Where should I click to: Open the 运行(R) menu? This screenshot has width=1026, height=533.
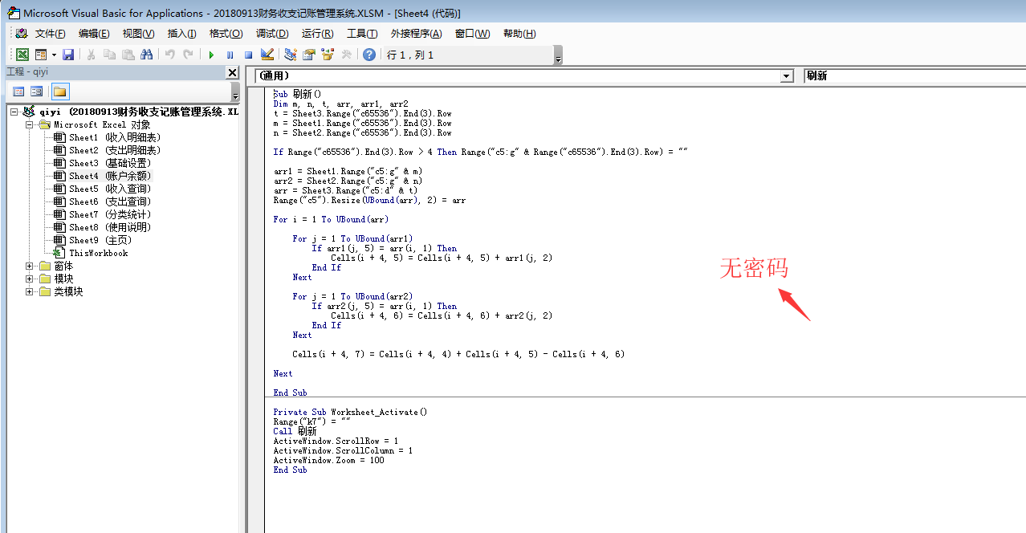317,34
